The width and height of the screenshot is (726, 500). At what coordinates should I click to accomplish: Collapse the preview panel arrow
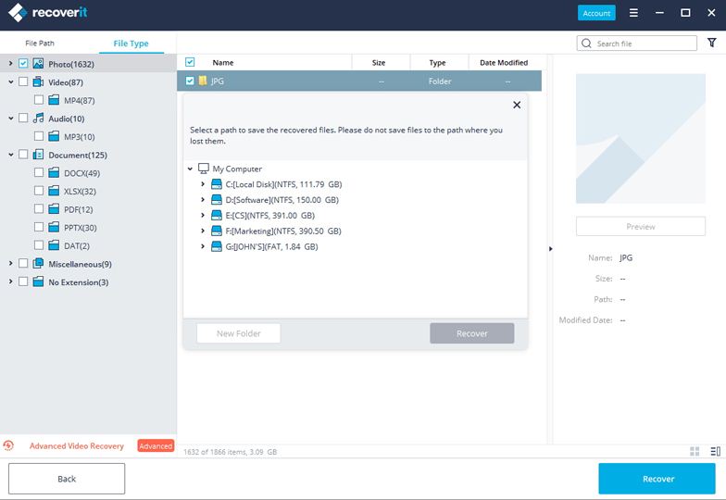pos(550,249)
